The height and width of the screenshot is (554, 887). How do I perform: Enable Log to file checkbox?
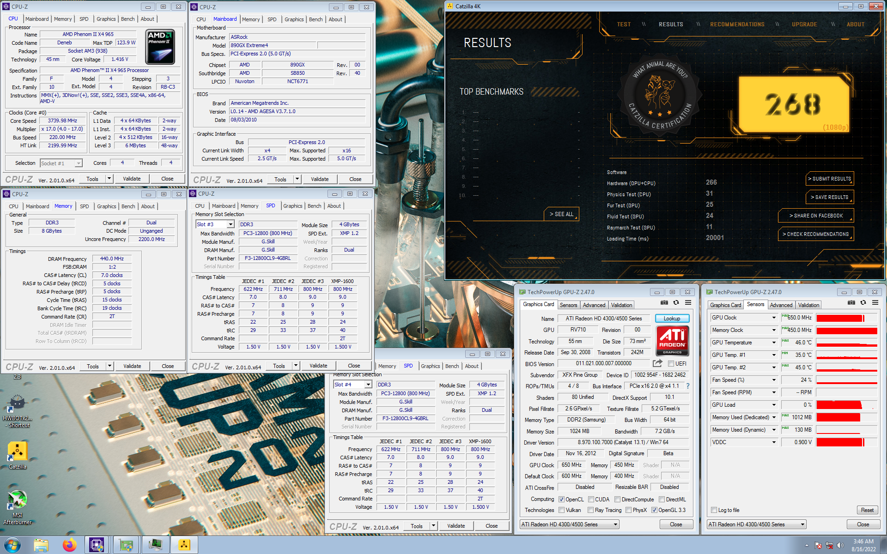pyautogui.click(x=714, y=510)
